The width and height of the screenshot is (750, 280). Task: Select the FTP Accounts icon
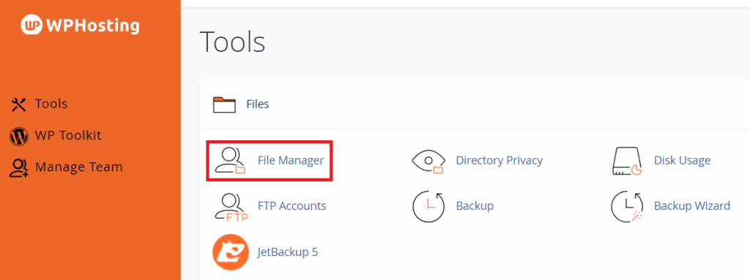click(x=231, y=207)
